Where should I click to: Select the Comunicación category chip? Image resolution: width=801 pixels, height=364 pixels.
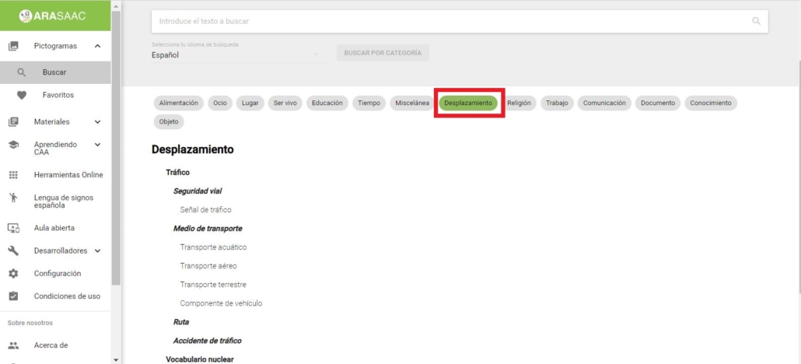pyautogui.click(x=604, y=103)
